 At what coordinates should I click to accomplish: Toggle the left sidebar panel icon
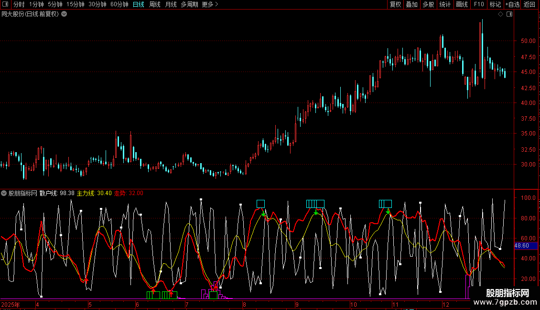(x=5, y=4)
